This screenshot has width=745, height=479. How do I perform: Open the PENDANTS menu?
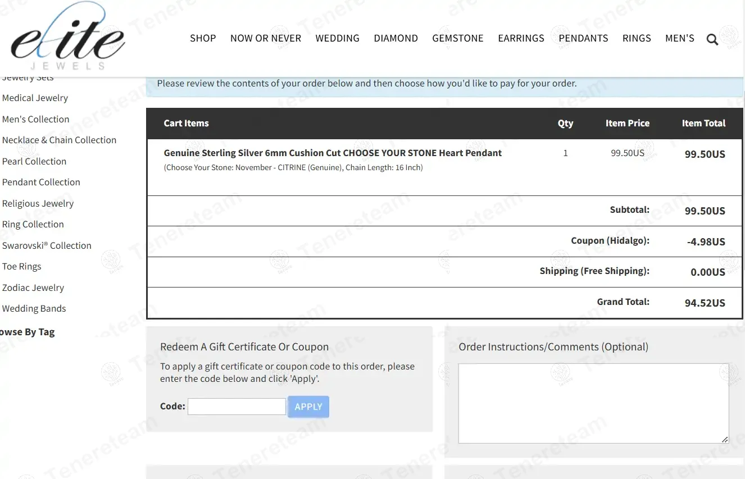(x=583, y=38)
